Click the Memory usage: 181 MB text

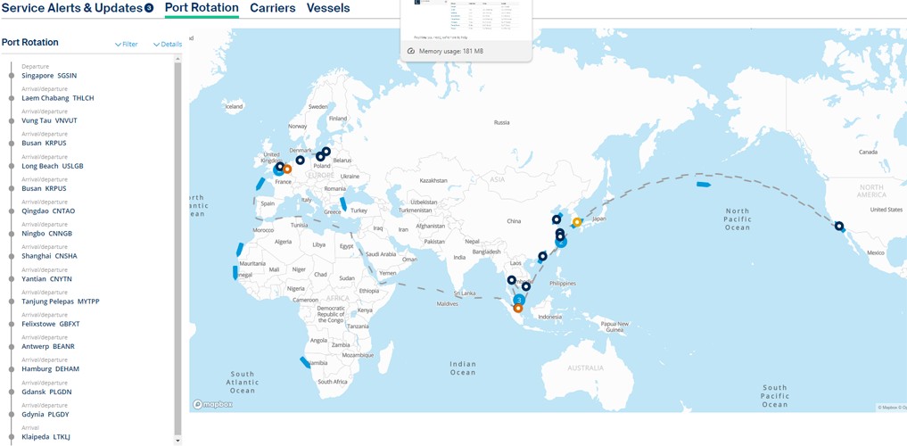click(x=450, y=52)
